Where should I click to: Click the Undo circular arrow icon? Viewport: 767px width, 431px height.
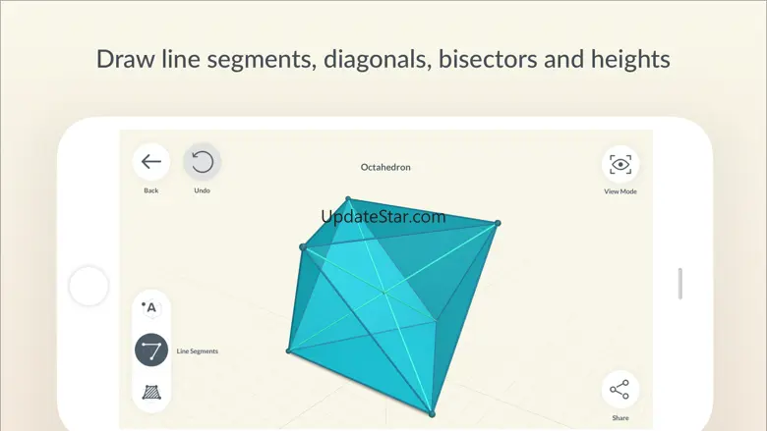(x=202, y=162)
